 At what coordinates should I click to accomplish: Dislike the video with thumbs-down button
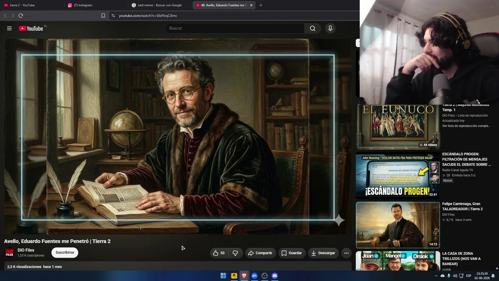[235, 253]
